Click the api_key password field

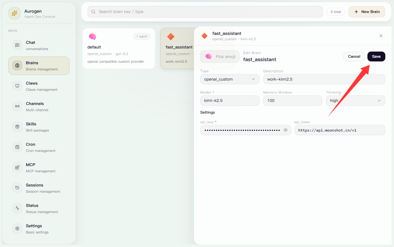[246, 130]
